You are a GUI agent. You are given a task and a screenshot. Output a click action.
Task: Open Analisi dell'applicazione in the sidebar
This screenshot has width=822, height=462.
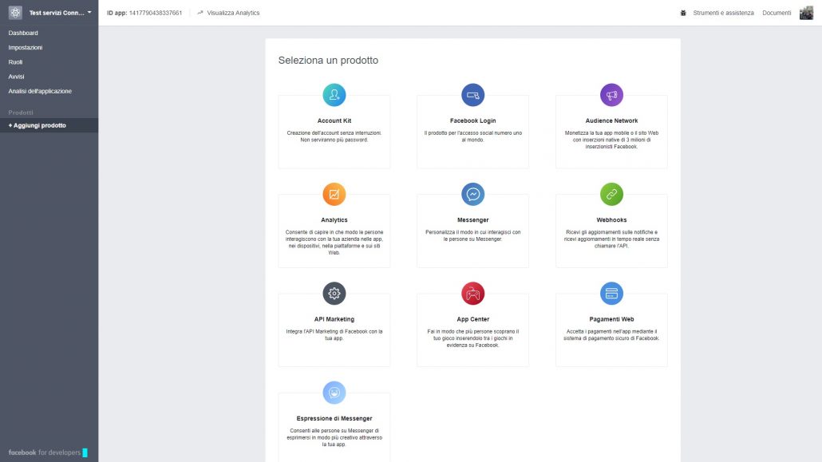[x=40, y=91]
